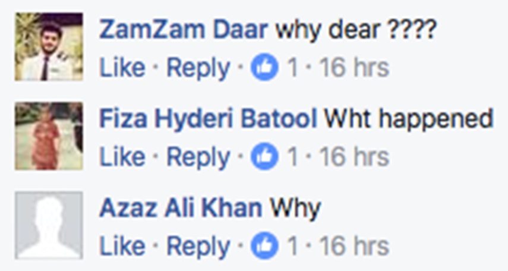Like Azaz Ali Khan's "Why" comment

[x=122, y=246]
